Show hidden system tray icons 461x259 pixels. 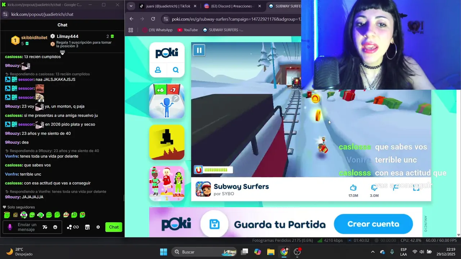[x=373, y=252]
